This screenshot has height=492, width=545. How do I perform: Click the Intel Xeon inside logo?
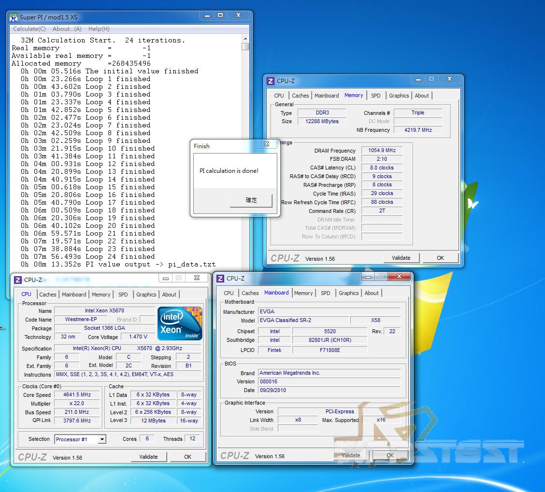(180, 323)
